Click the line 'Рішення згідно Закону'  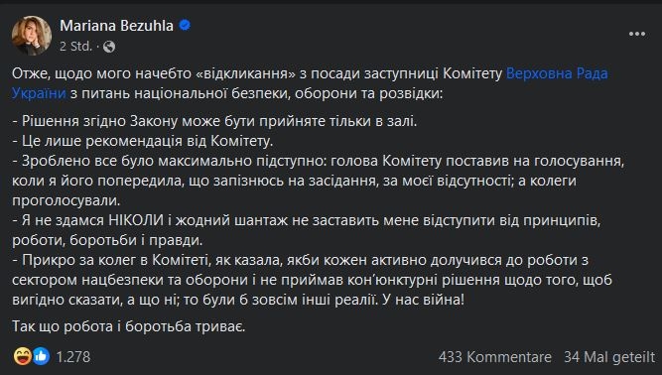(214, 121)
